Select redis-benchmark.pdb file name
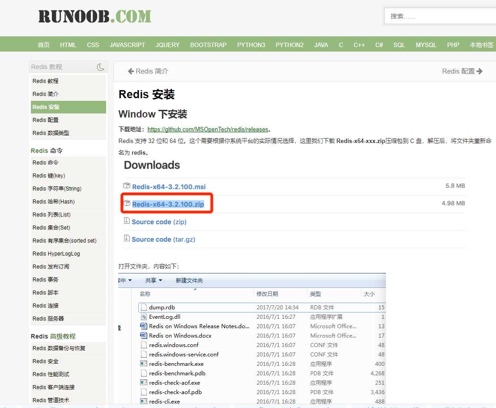 pos(177,373)
